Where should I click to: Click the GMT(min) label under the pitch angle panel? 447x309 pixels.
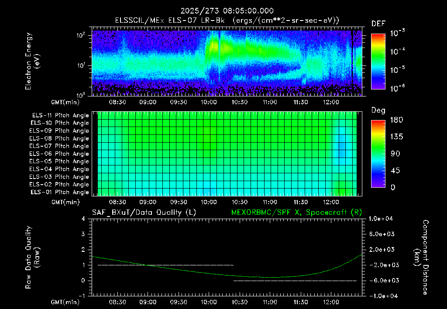point(65,202)
